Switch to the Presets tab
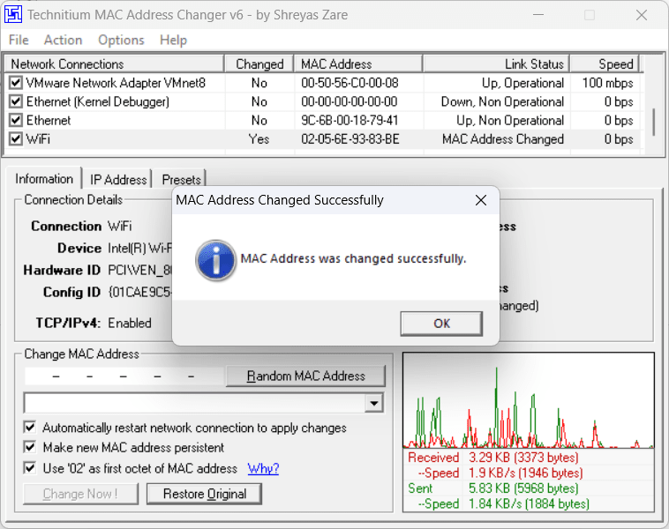Image resolution: width=669 pixels, height=529 pixels. pos(181,180)
